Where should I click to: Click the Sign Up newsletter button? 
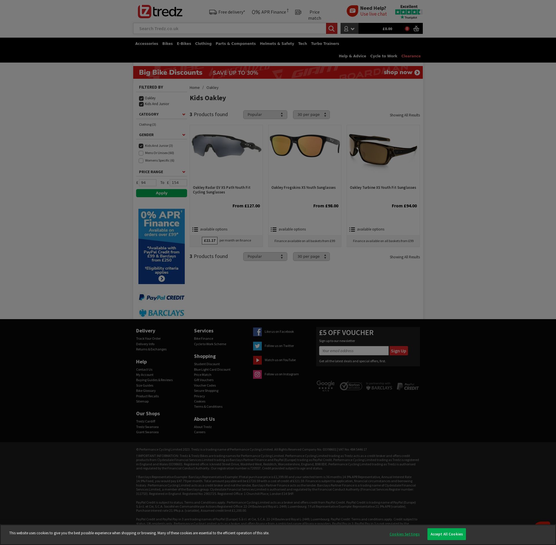click(398, 351)
